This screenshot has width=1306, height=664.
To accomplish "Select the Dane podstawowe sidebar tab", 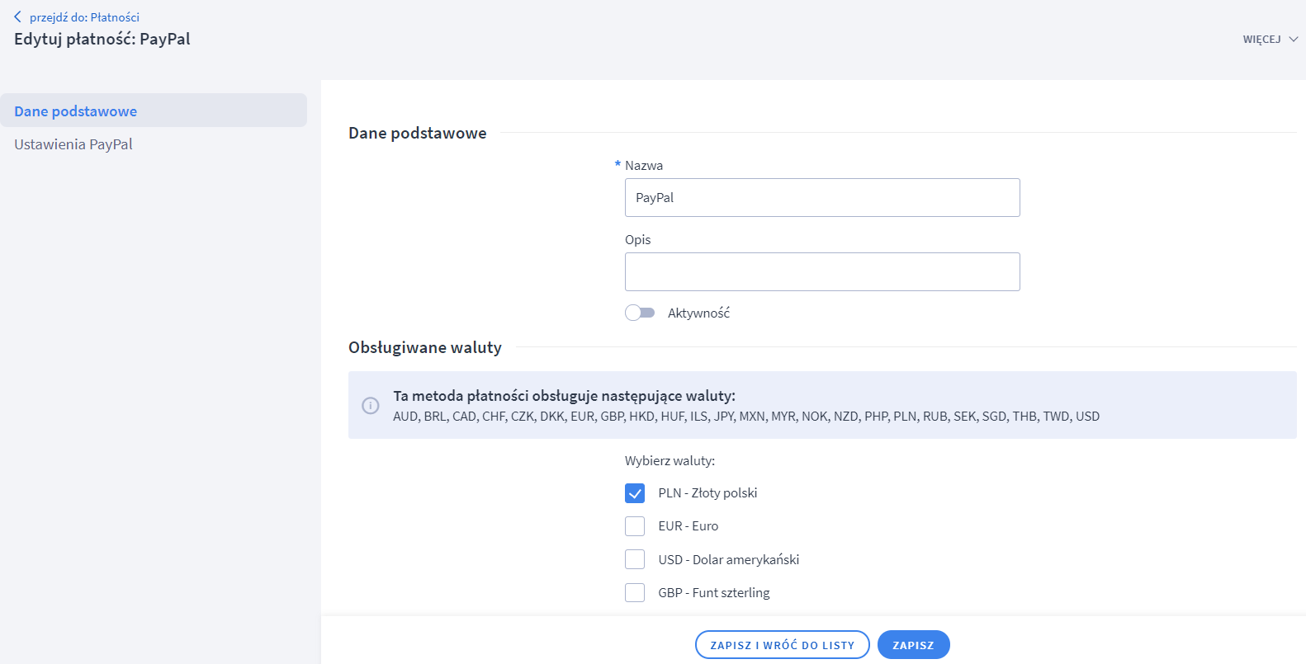I will [x=154, y=111].
